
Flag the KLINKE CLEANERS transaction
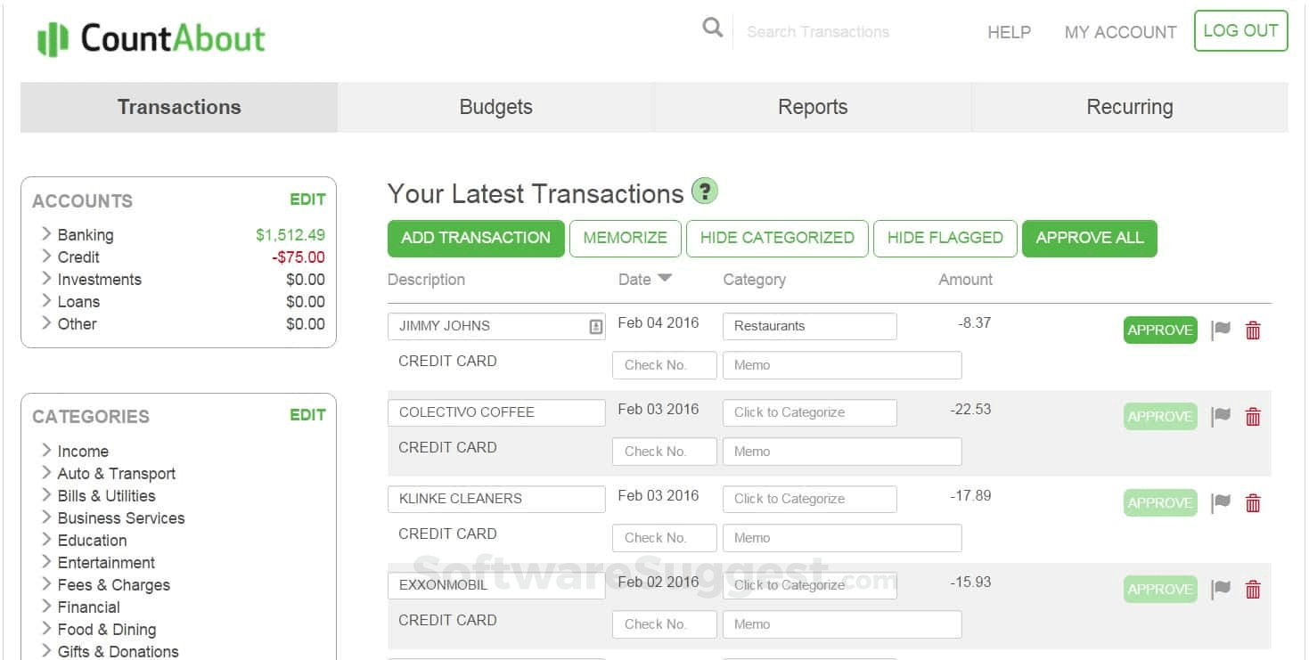1220,502
